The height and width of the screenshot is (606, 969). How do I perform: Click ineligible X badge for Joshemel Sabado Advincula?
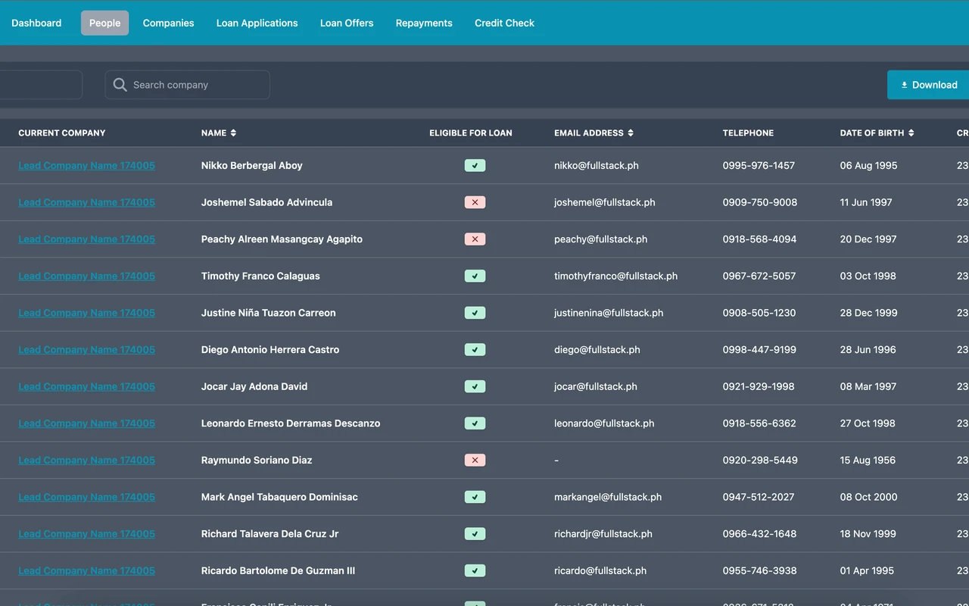click(475, 202)
